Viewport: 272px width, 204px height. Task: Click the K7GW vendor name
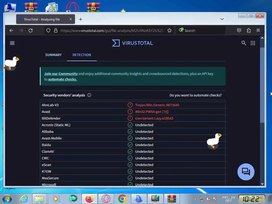tap(46, 171)
